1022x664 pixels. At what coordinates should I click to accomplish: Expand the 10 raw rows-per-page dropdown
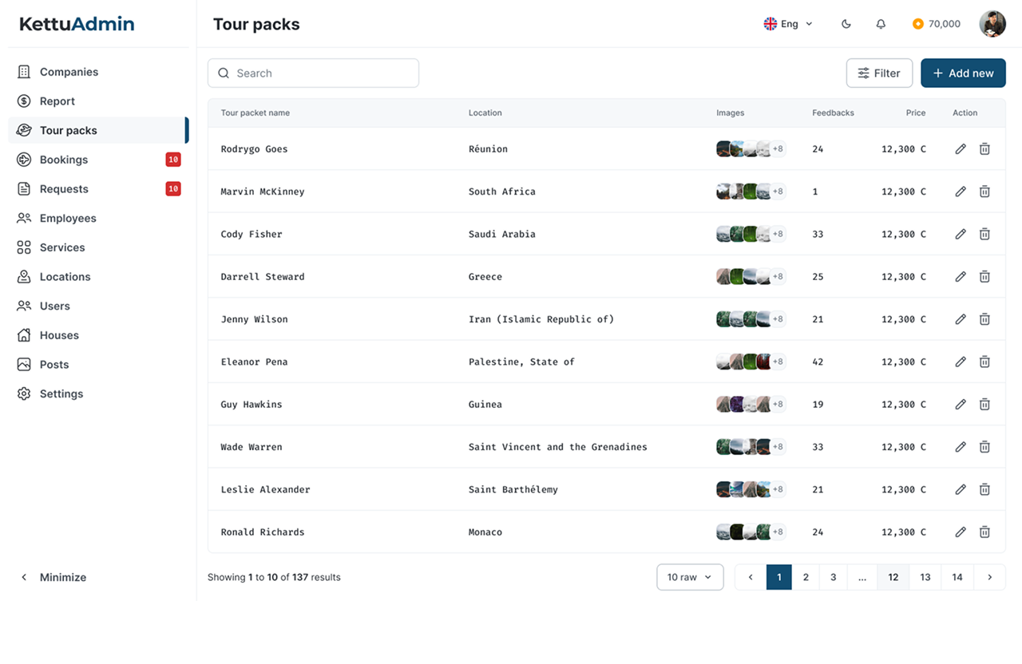(690, 577)
